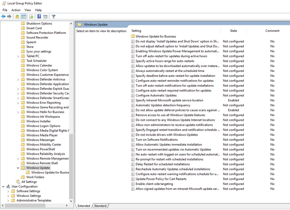Open the Help toolbar icon
Image resolution: width=290 pixels, height=210 pixels.
[39, 17]
